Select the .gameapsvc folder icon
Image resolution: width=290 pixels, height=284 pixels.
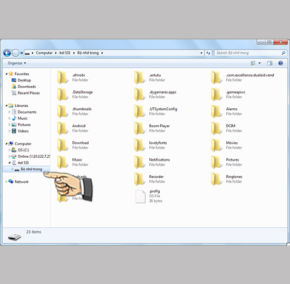coord(216,94)
